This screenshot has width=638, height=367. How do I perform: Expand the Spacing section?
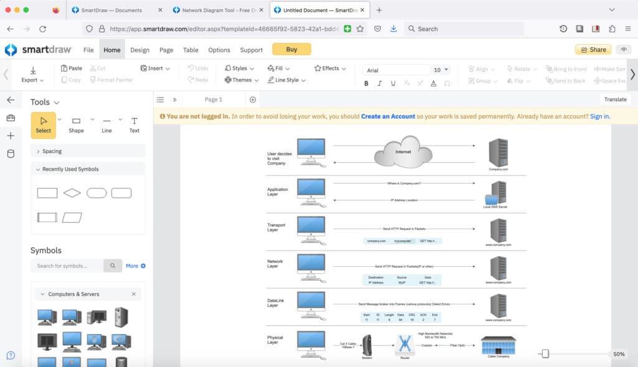tap(52, 151)
